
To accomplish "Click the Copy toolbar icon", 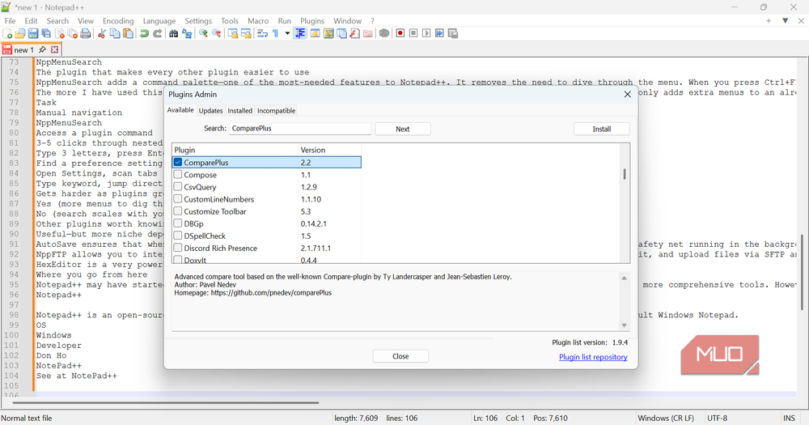I will (x=115, y=33).
